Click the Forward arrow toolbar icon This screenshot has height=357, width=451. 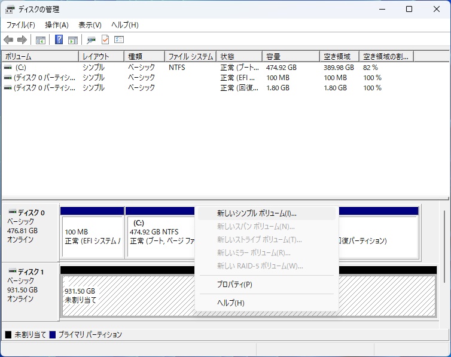22,40
